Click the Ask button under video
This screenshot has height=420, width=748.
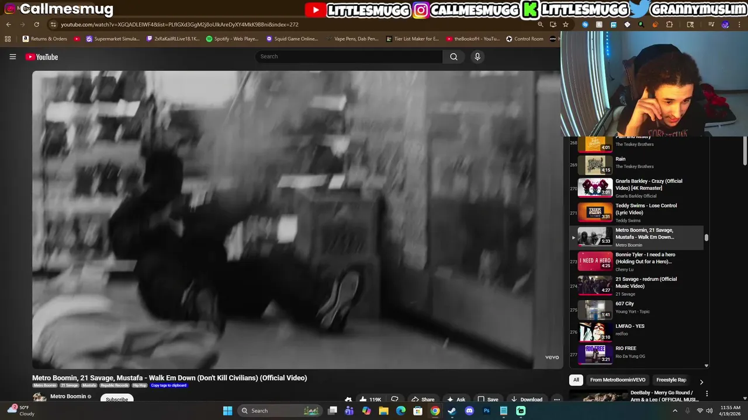coord(455,400)
